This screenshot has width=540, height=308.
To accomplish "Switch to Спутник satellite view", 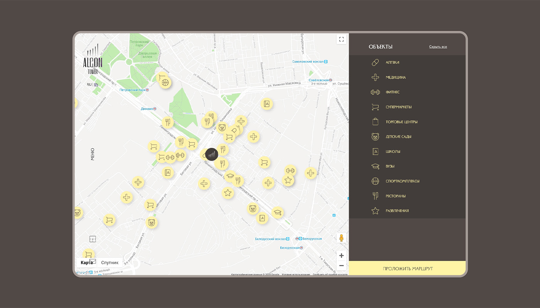I will pyautogui.click(x=110, y=263).
